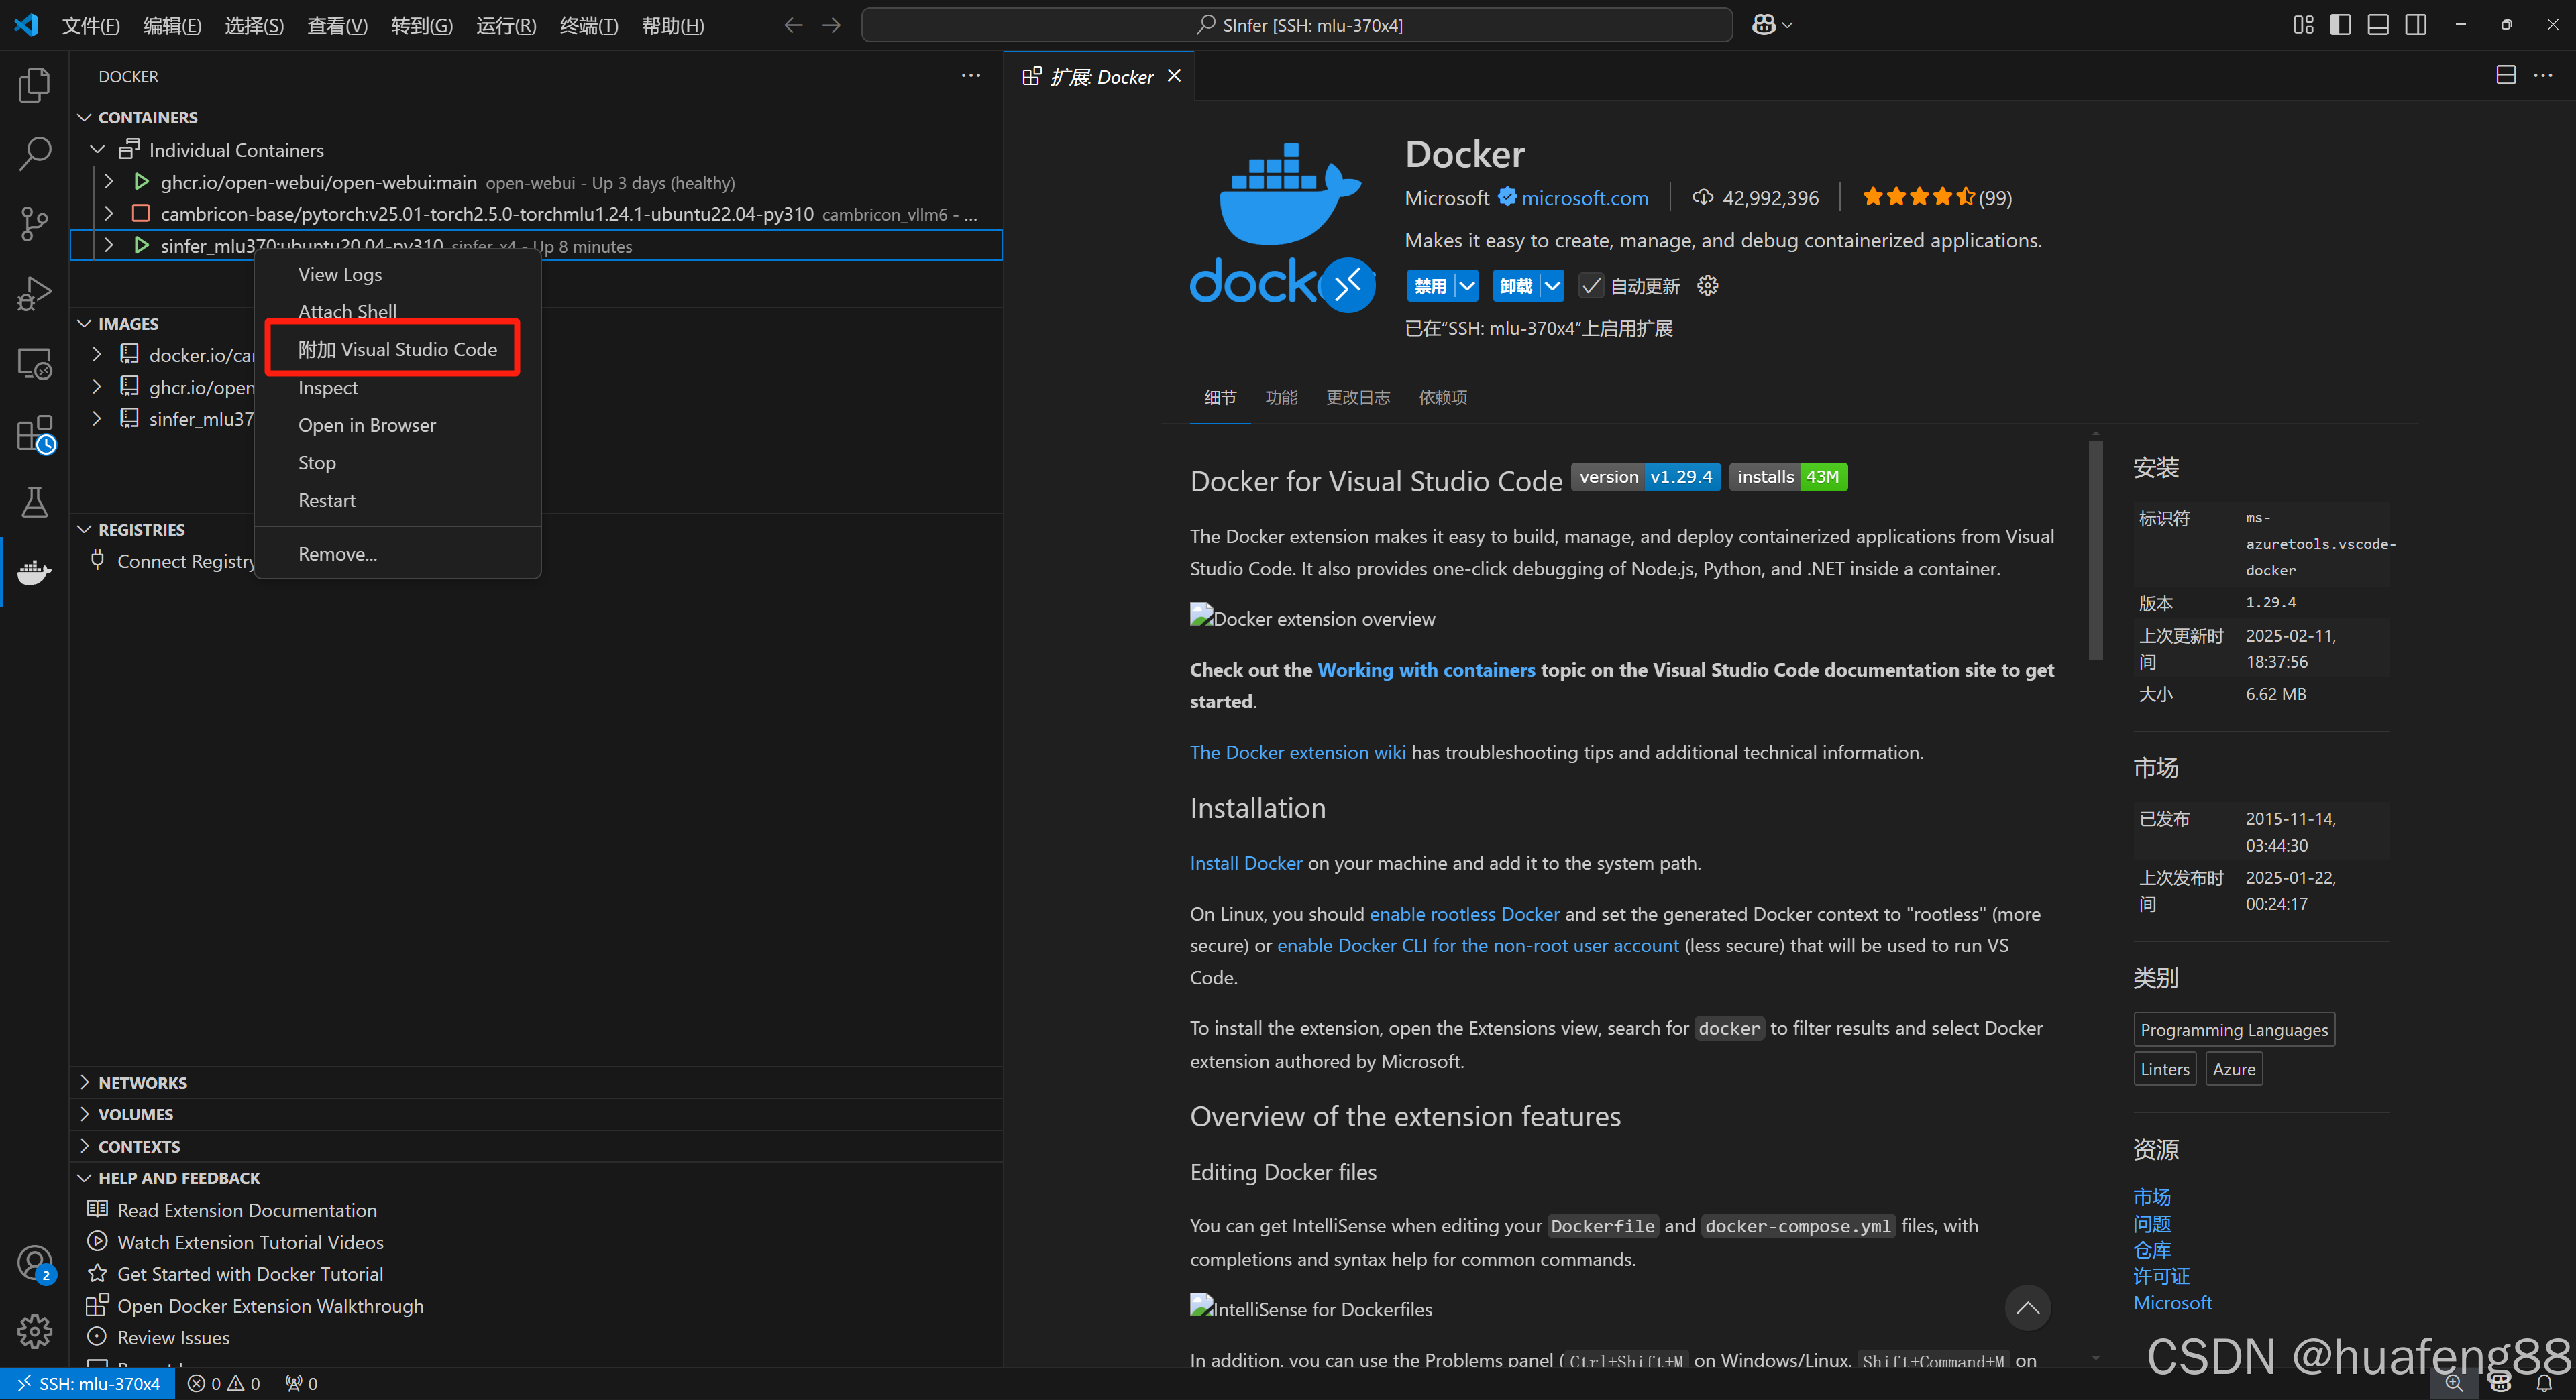Choose 附加 Visual Studio Code menu entry
This screenshot has width=2576, height=1400.
coord(398,350)
